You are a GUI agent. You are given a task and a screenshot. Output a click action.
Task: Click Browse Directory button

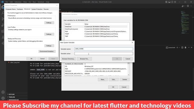68,59
